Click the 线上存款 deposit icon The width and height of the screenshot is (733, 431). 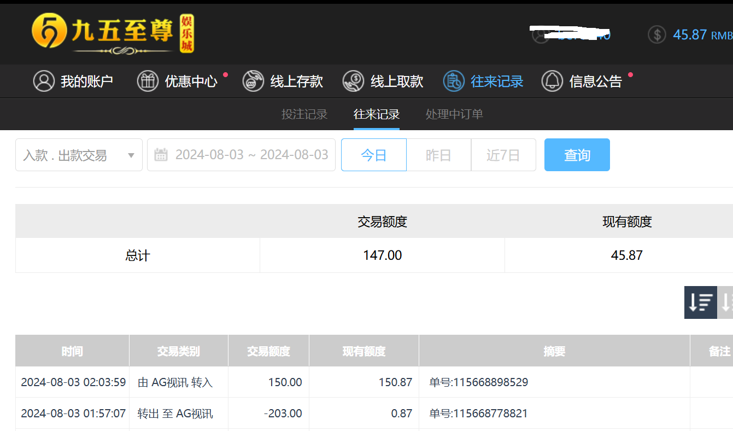click(x=253, y=81)
